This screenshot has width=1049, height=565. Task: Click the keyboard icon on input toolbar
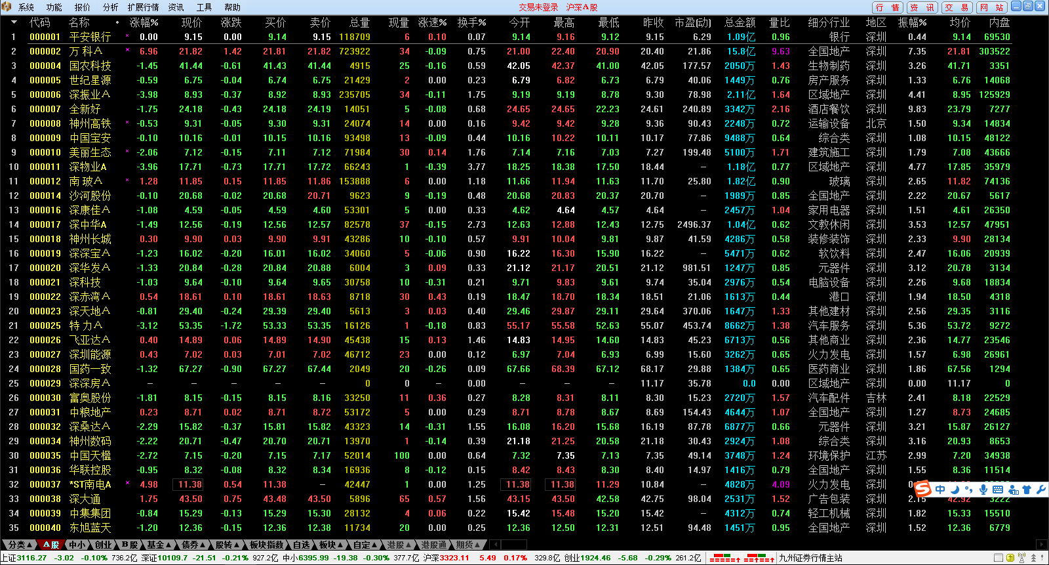click(x=998, y=490)
